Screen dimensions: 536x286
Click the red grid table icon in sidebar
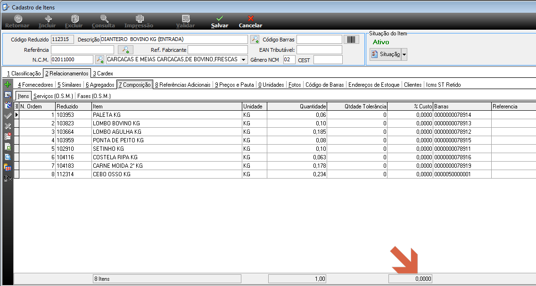[x=7, y=167]
